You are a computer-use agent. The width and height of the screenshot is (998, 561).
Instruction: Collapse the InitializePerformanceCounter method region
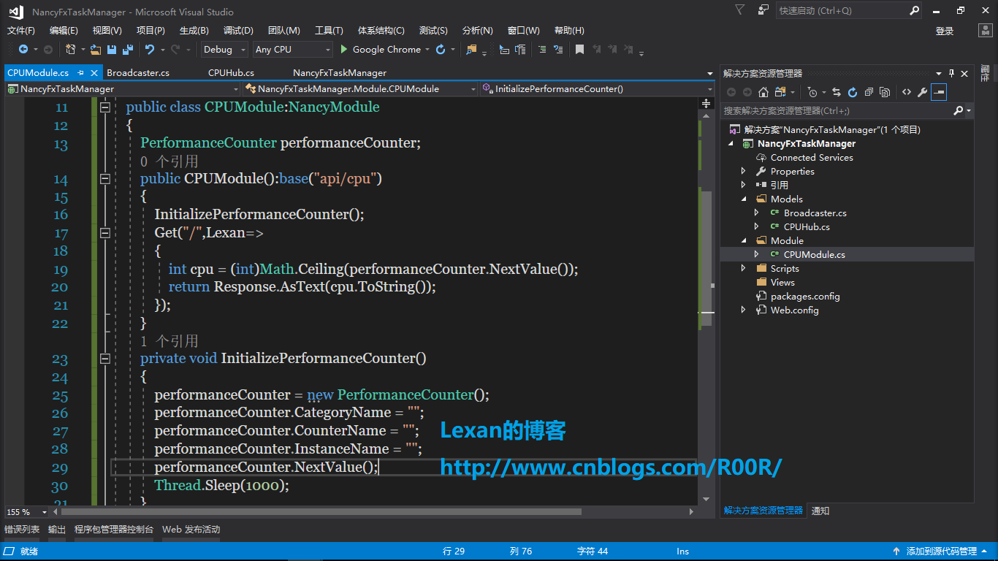point(104,359)
